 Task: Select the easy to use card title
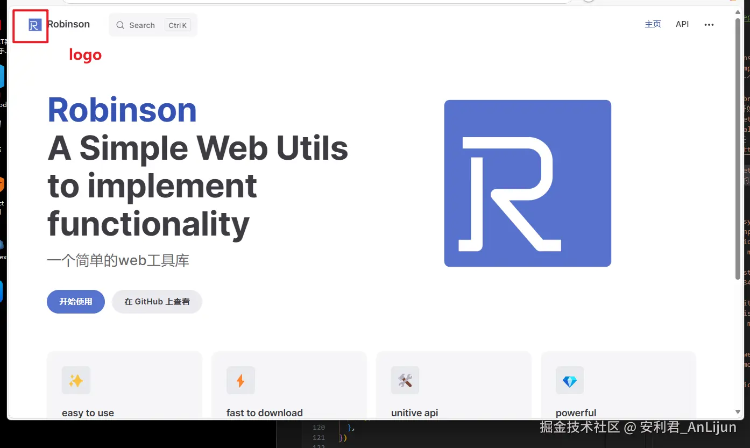click(x=88, y=413)
